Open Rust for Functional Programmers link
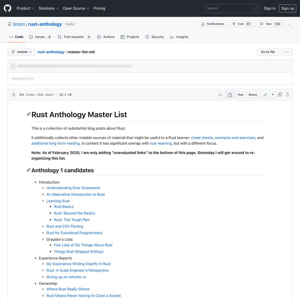This screenshot has height=300, width=300. click(x=74, y=233)
